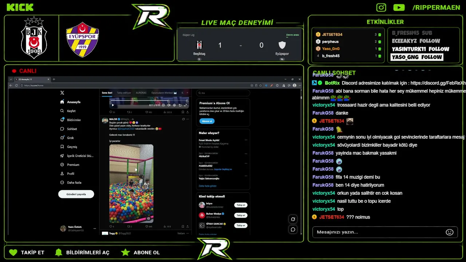Viewport: 466px width, 262px height.
Task: Open the browser profile avatar
Action: coord(294,86)
